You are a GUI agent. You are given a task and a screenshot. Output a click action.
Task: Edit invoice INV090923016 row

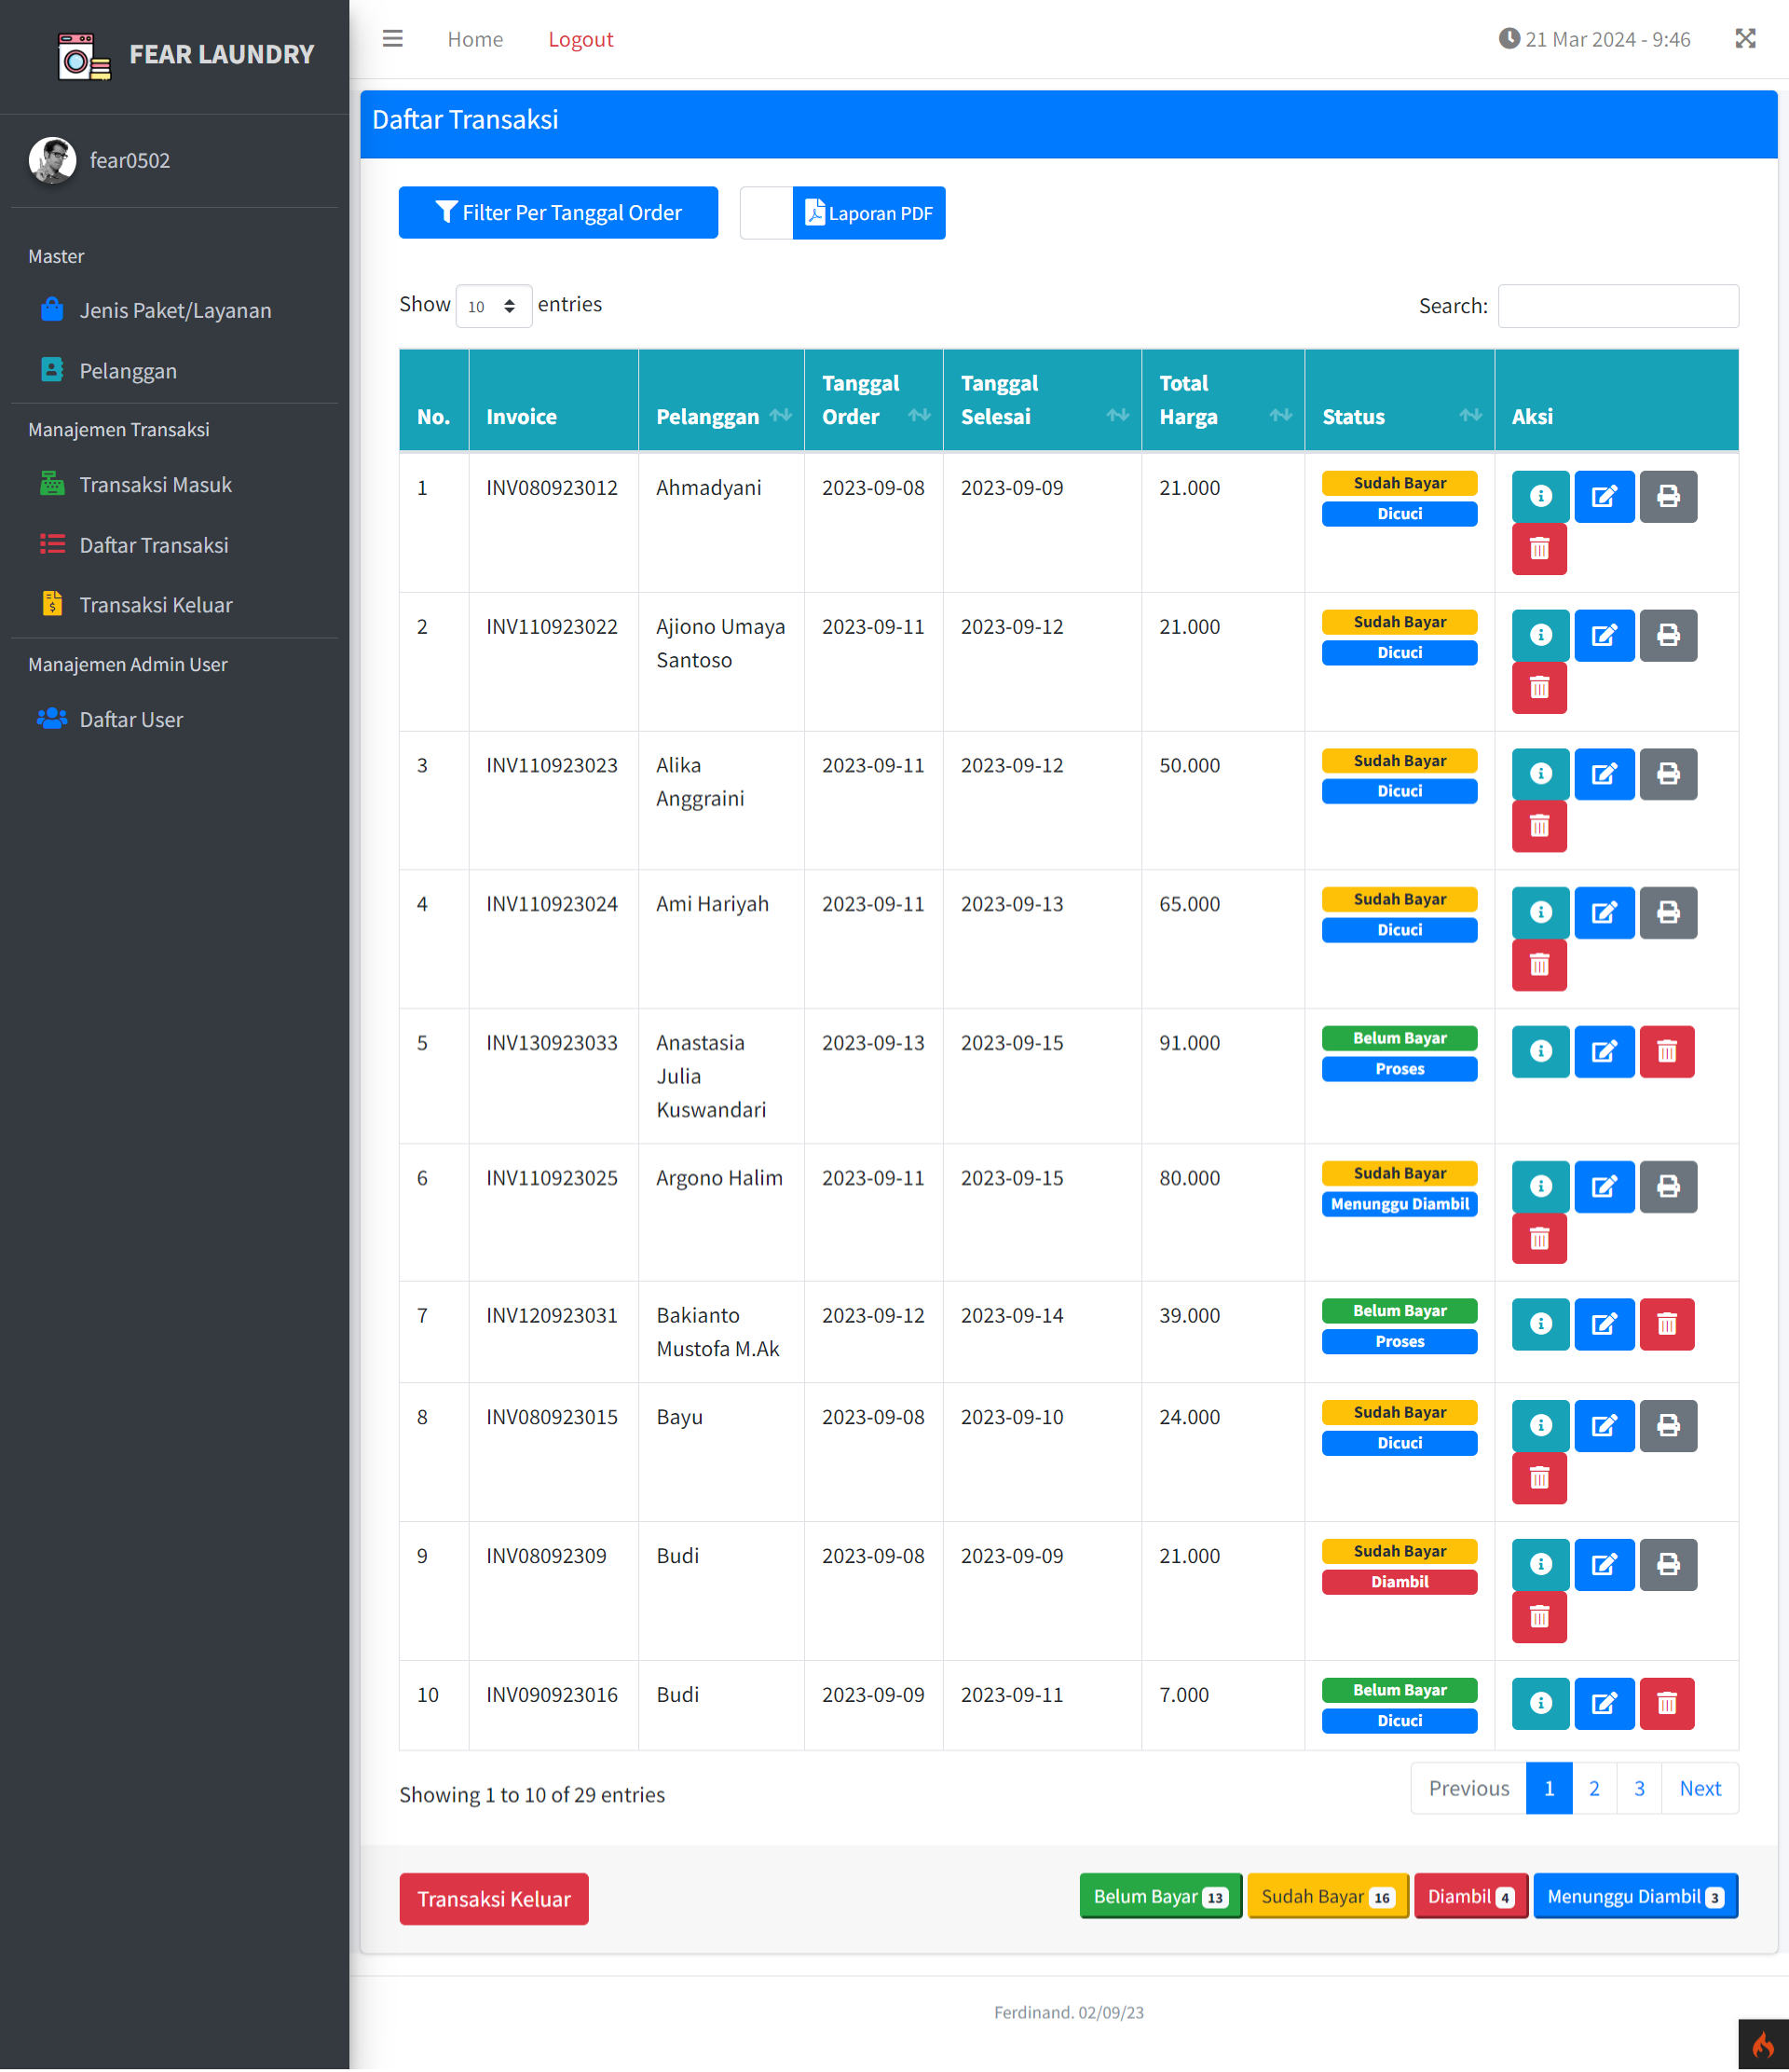point(1605,1703)
